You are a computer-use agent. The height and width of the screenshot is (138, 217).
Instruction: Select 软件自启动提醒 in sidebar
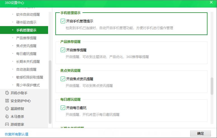[x=28, y=14]
